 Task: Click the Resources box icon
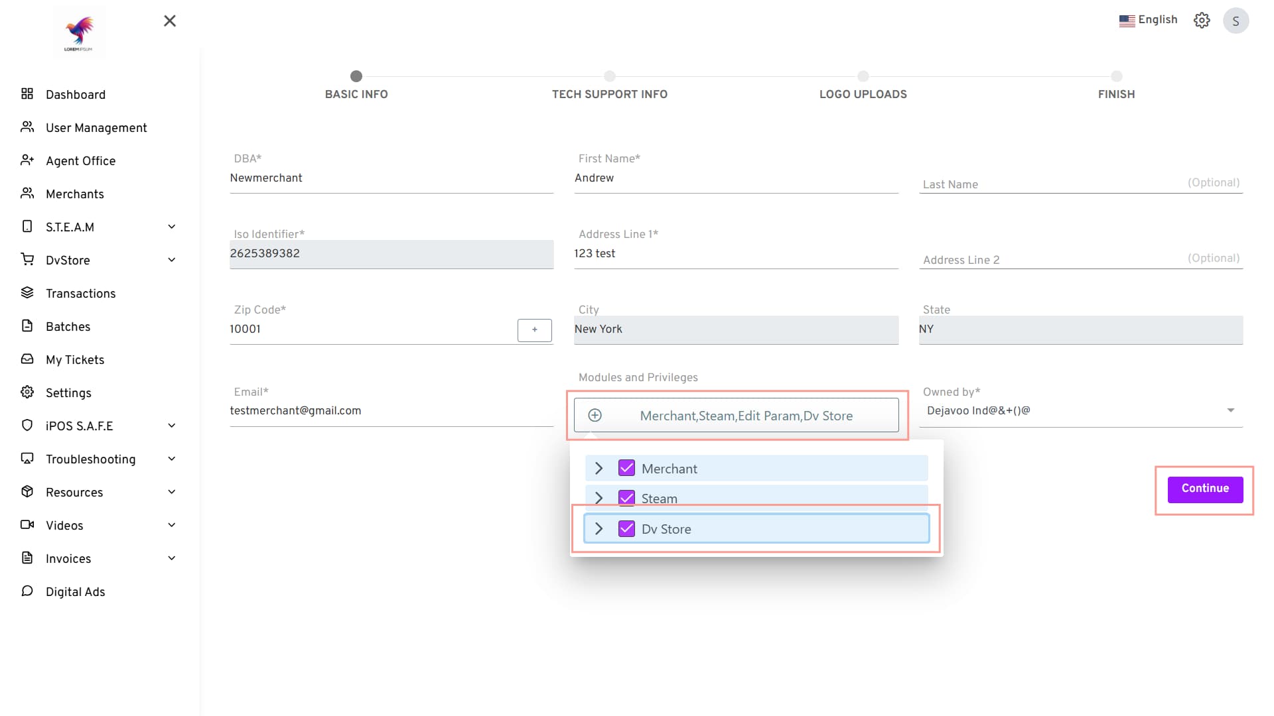pos(27,491)
